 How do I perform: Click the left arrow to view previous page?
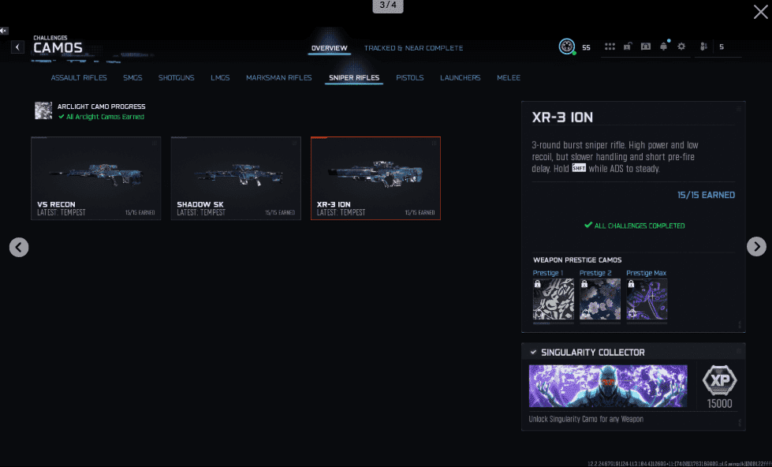(x=19, y=247)
